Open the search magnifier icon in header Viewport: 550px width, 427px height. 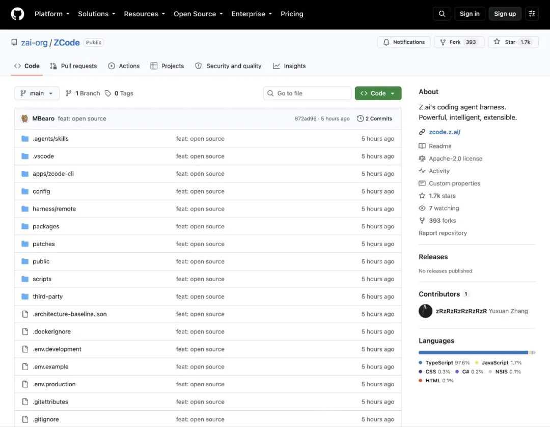pyautogui.click(x=442, y=14)
